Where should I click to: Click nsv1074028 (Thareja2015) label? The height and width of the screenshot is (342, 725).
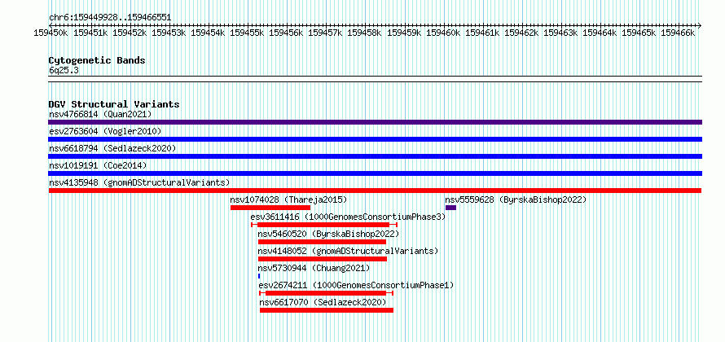point(288,199)
